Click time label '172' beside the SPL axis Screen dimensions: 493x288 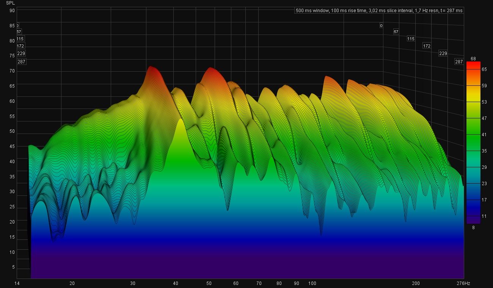(x=20, y=46)
